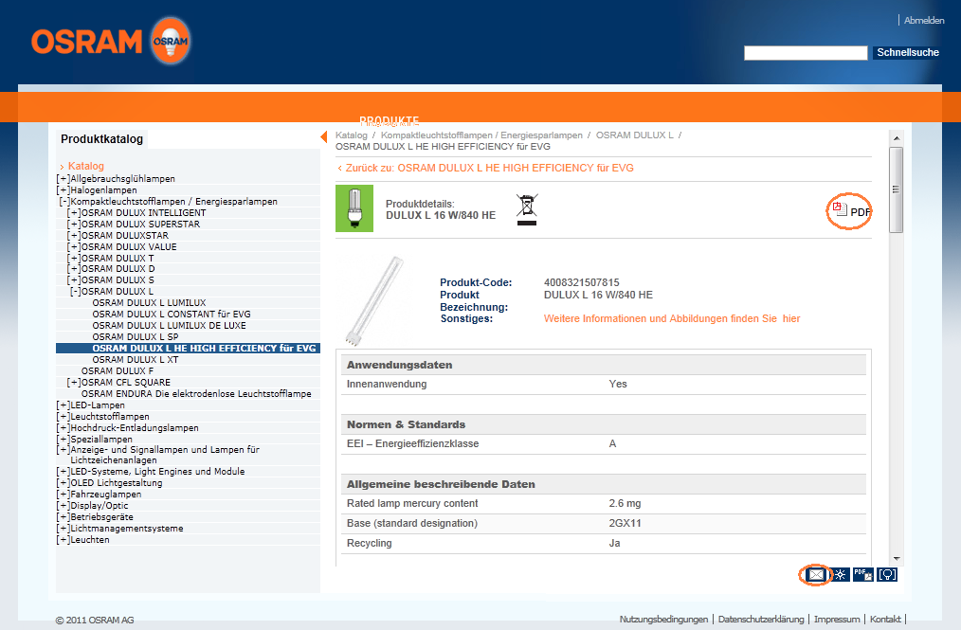Click the Abmelden logout link

point(924,20)
